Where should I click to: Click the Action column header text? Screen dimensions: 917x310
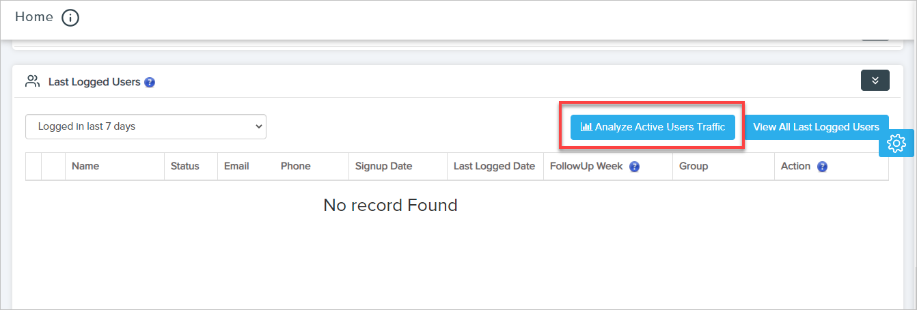pyautogui.click(x=795, y=166)
